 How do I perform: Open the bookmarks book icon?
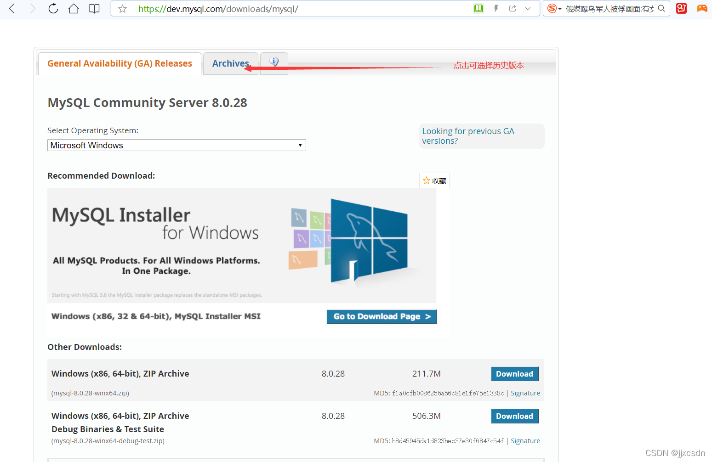click(x=94, y=9)
